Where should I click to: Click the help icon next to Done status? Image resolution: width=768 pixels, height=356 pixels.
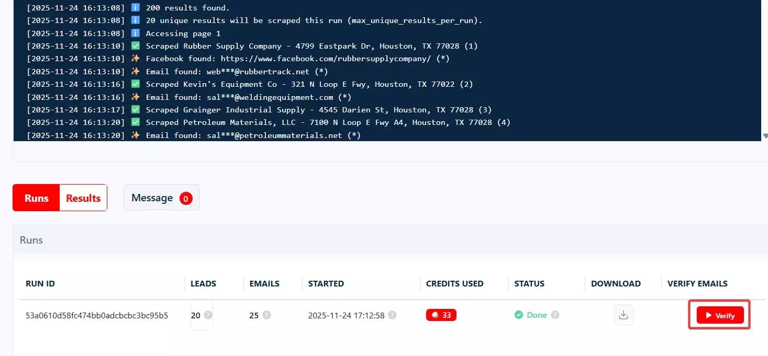(x=555, y=315)
